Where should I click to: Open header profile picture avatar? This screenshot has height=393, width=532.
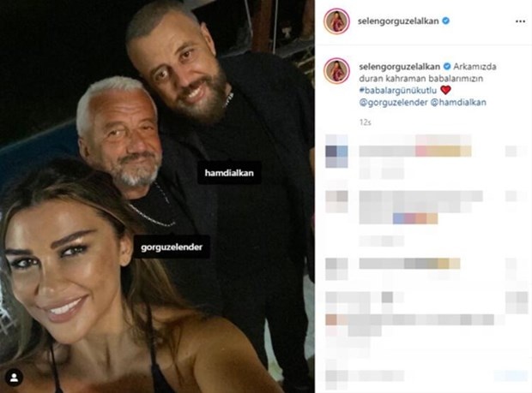(x=336, y=21)
